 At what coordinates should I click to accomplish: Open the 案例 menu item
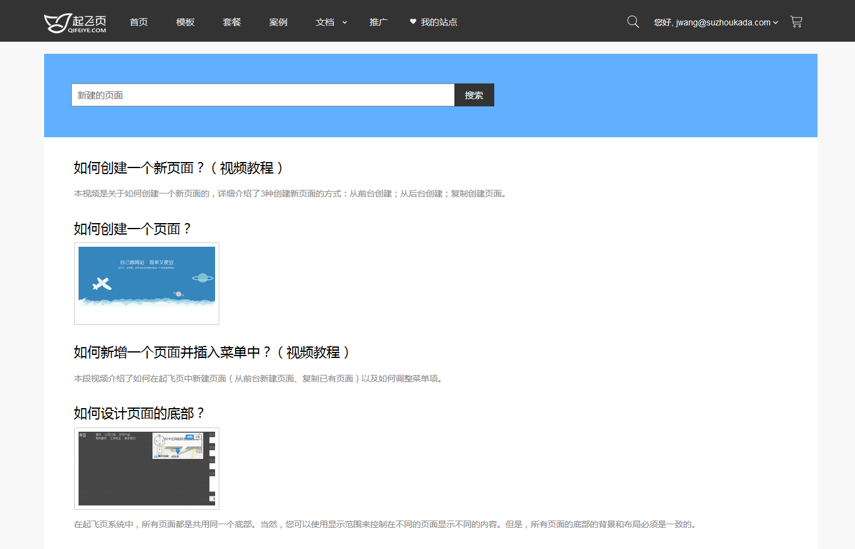click(x=279, y=22)
